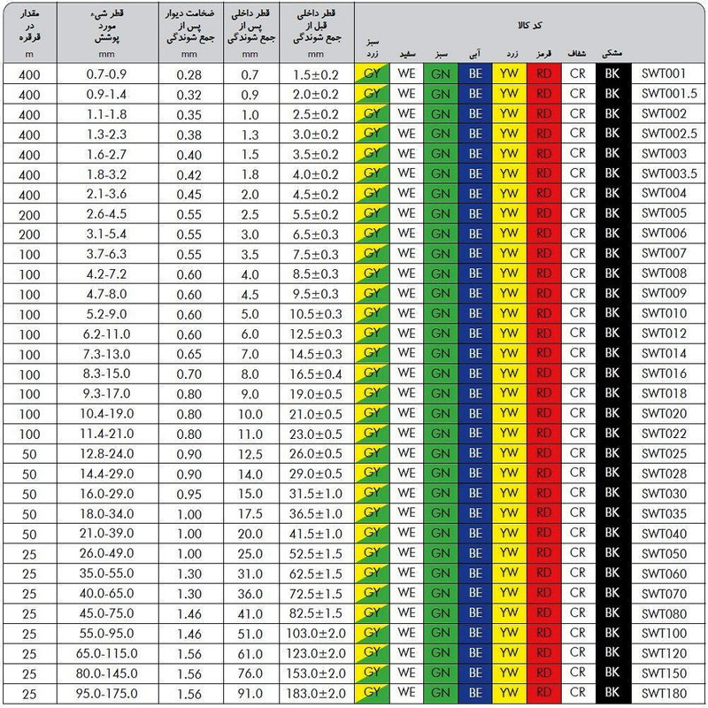708x708 pixels.
Task: Select the yellow YW swatch in SWT025 row
Action: pyautogui.click(x=509, y=453)
